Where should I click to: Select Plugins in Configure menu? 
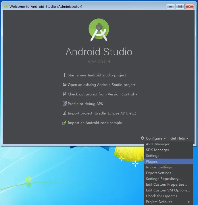click(168, 161)
